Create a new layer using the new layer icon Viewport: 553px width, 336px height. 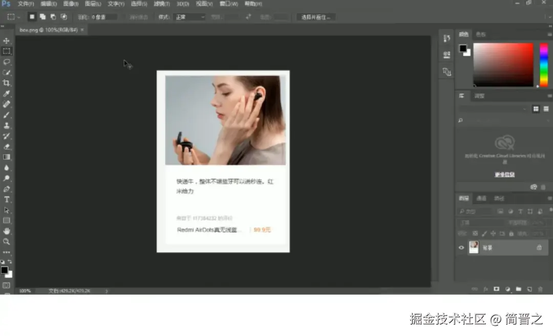(x=528, y=289)
